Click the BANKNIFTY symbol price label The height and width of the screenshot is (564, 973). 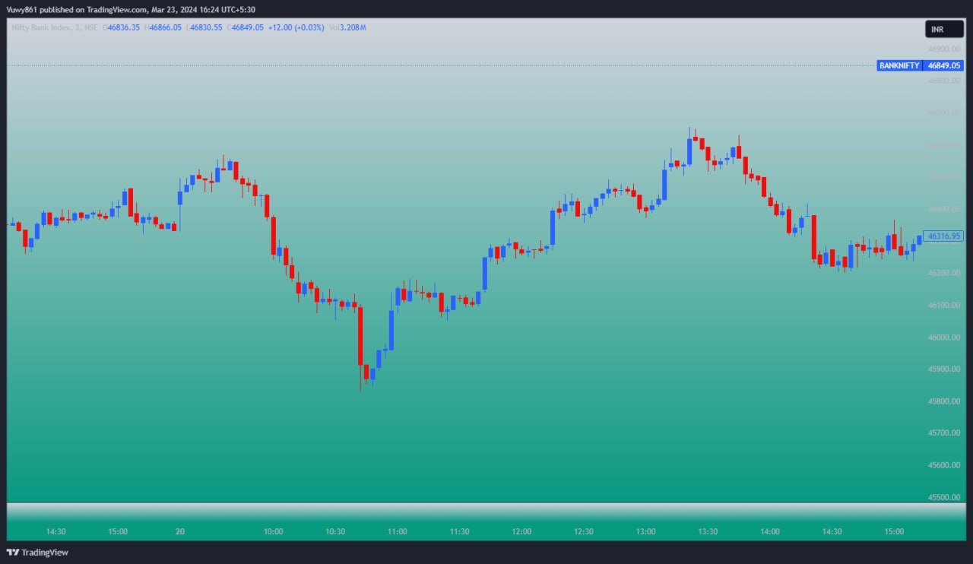pyautogui.click(x=899, y=65)
